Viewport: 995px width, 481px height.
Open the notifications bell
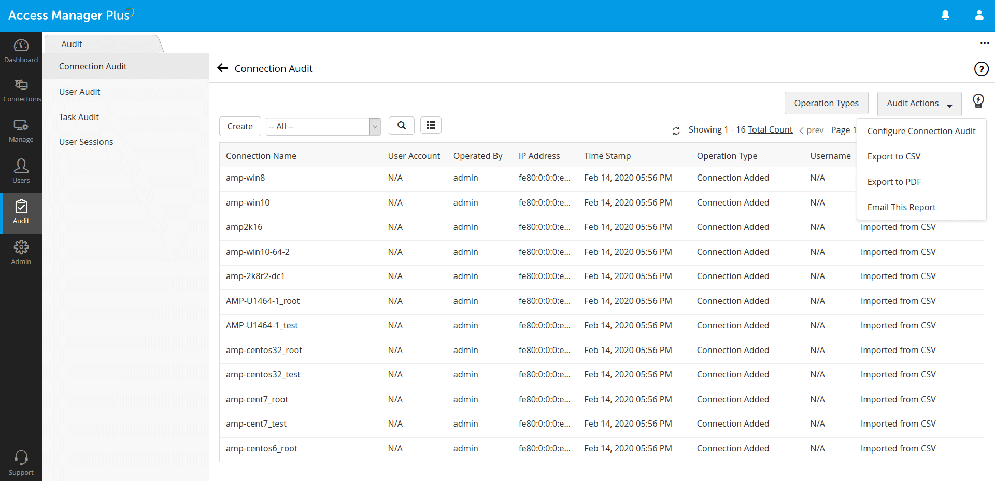click(945, 16)
